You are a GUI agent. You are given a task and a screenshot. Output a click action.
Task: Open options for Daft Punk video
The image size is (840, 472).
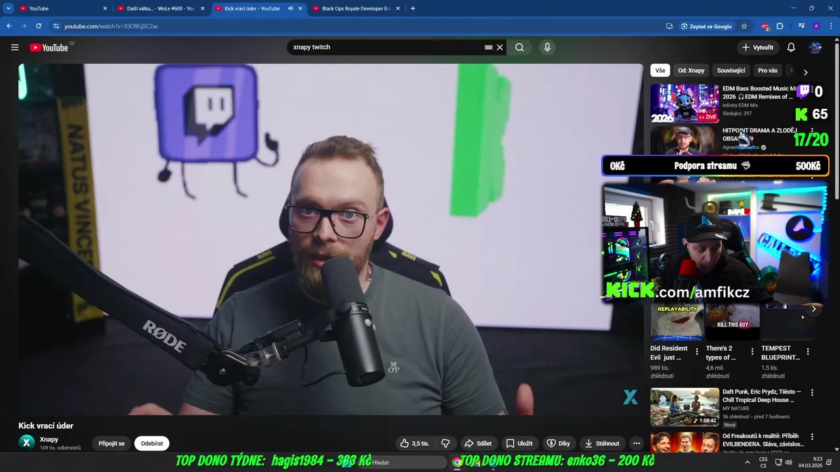coord(812,393)
